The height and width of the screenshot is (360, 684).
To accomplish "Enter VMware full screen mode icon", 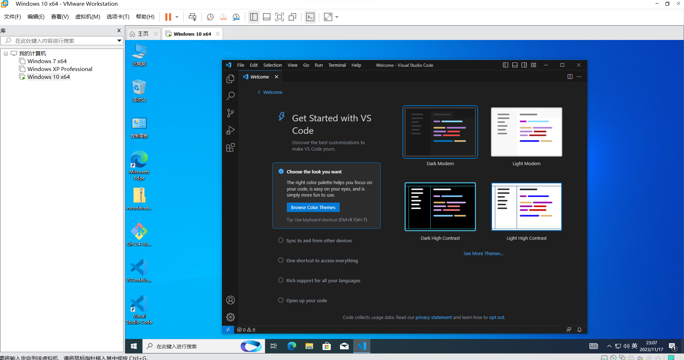I will (x=280, y=17).
